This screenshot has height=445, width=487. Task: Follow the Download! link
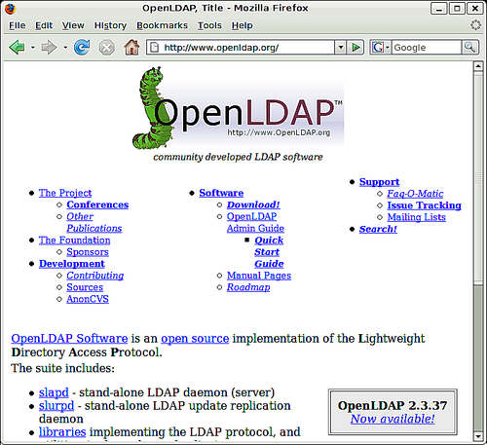click(x=253, y=204)
